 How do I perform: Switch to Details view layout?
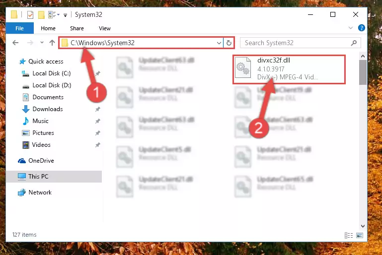[x=349, y=235]
